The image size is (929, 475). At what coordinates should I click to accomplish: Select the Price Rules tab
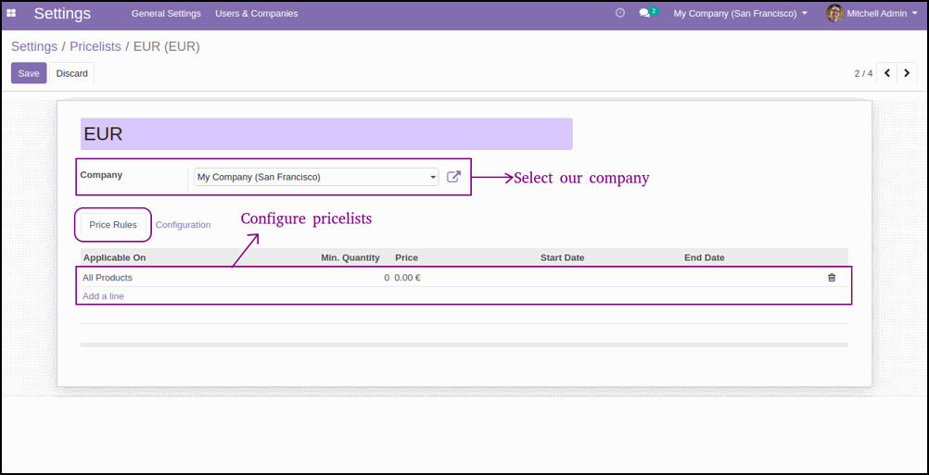tap(113, 225)
